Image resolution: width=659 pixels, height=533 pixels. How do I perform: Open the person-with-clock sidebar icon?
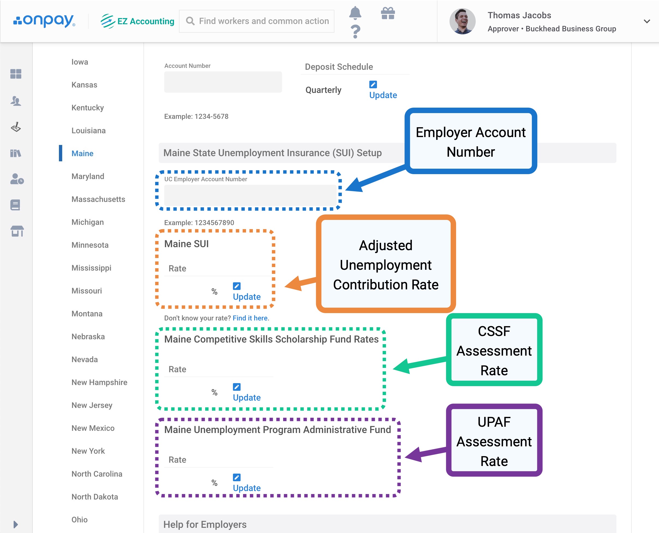click(17, 179)
